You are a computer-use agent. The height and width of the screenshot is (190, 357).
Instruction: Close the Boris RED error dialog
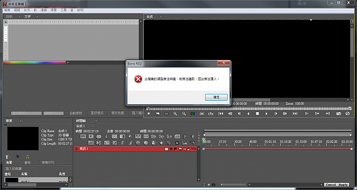coord(224,63)
